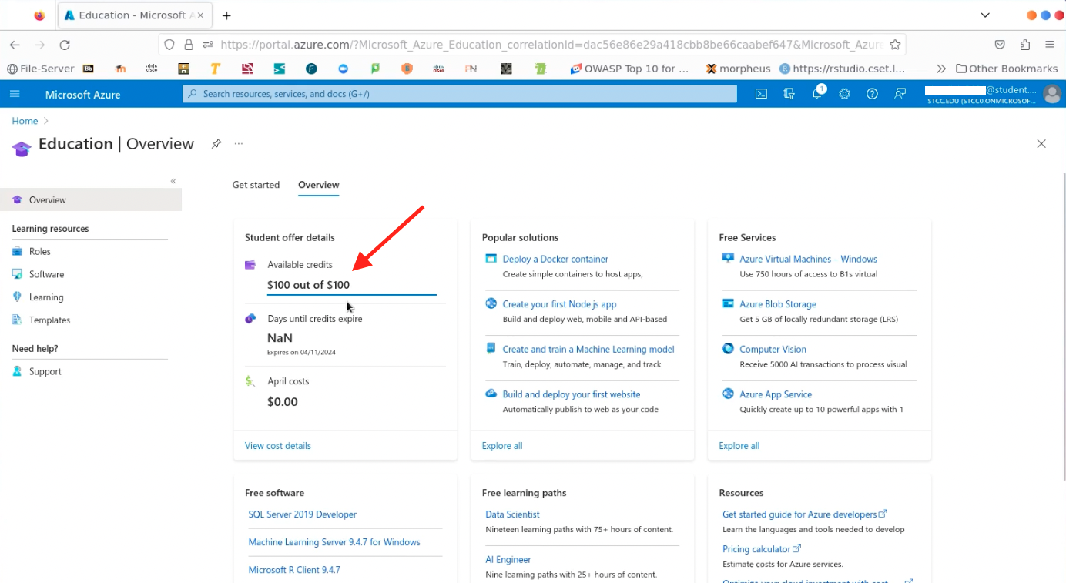Screen dimensions: 1066x583
Task: Open the list all tabs dropdown arrow
Action: (985, 15)
